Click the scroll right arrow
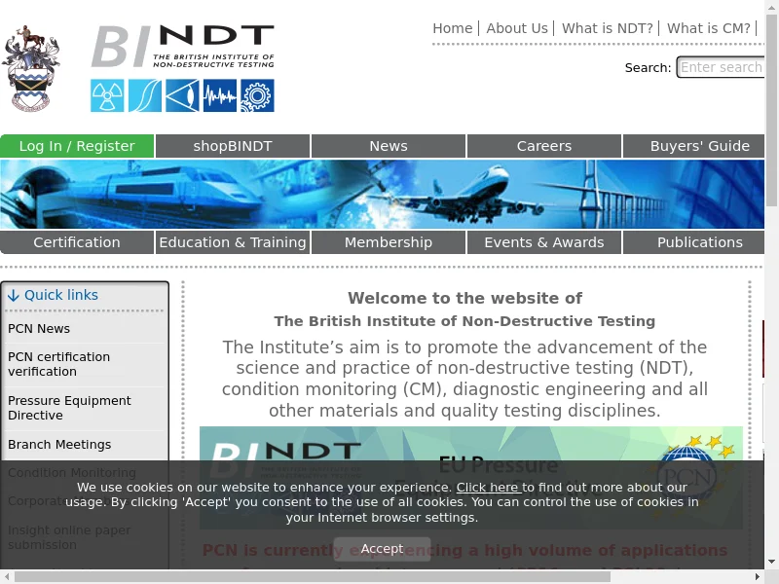The image size is (779, 584). tap(758, 576)
